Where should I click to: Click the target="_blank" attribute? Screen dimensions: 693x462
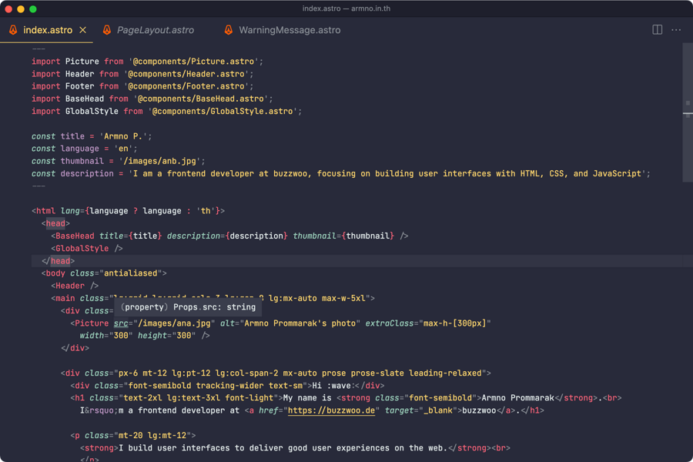pyautogui.click(x=420, y=410)
